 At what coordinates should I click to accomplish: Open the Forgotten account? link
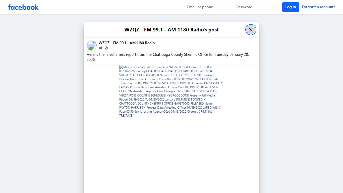(x=318, y=7)
